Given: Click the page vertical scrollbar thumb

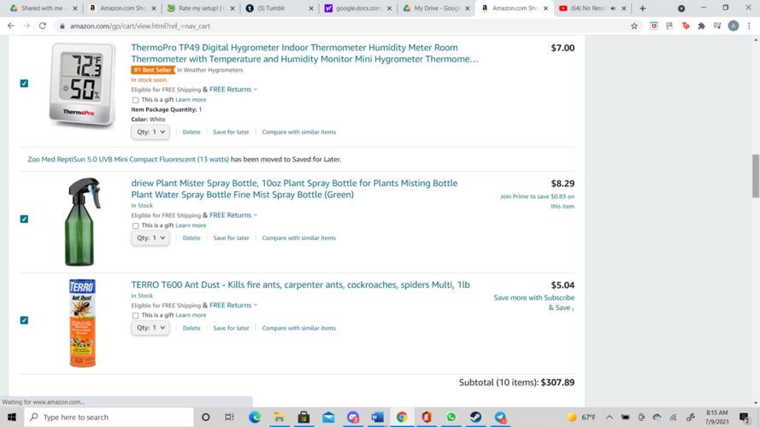Looking at the screenshot, I should point(755,175).
